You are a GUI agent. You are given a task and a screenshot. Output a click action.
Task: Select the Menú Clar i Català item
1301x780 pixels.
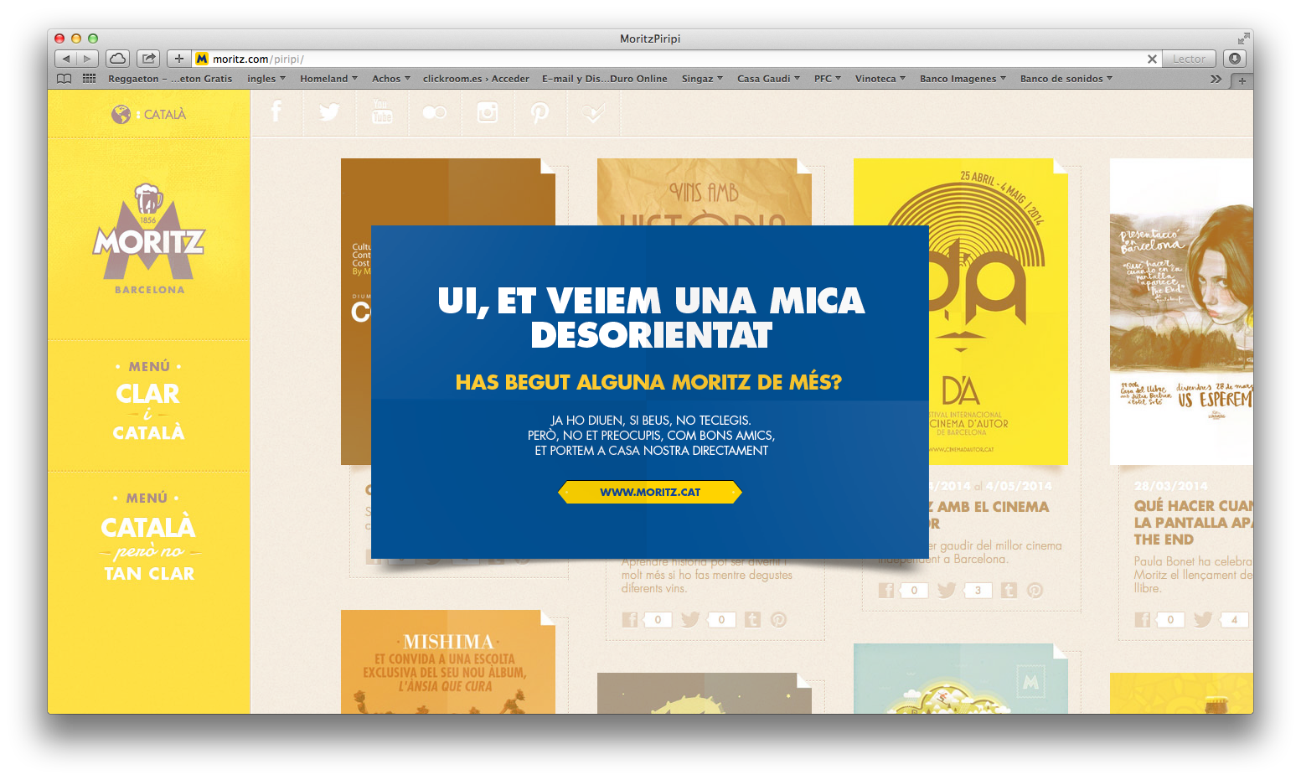(x=148, y=402)
